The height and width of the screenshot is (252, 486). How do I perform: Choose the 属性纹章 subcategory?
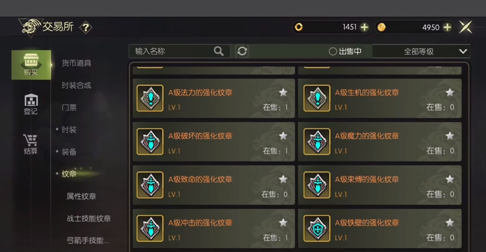pyautogui.click(x=81, y=196)
